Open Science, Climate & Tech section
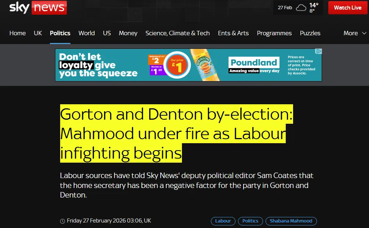 coord(178,33)
